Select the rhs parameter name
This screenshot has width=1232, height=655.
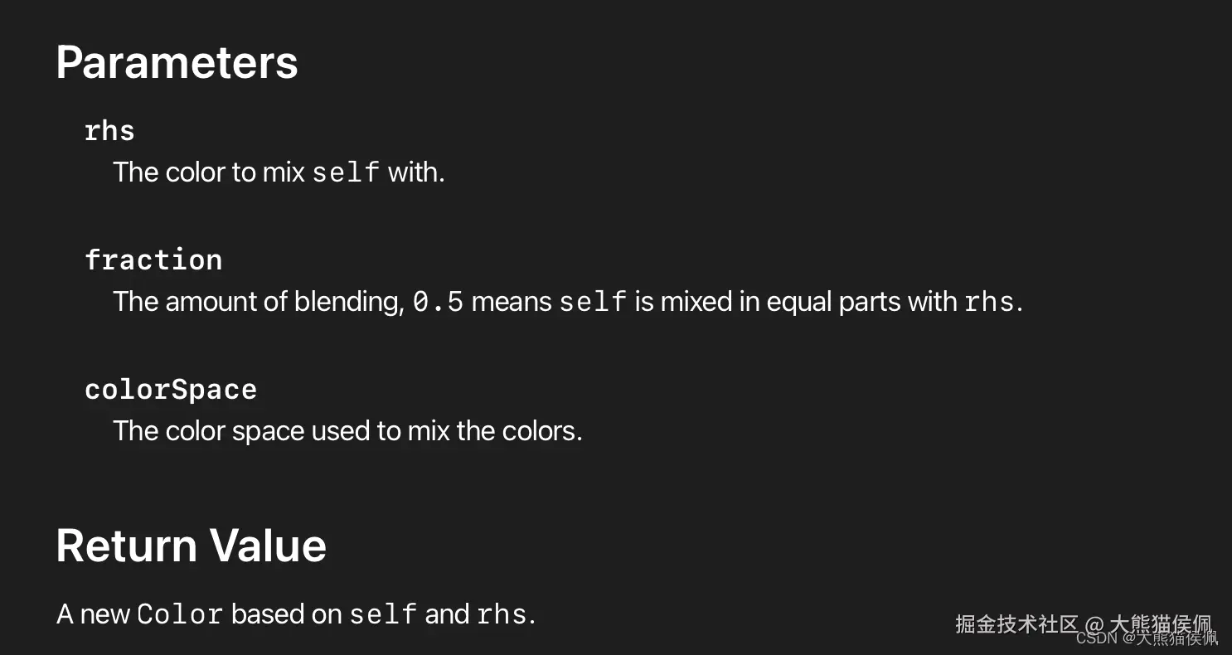tap(109, 131)
